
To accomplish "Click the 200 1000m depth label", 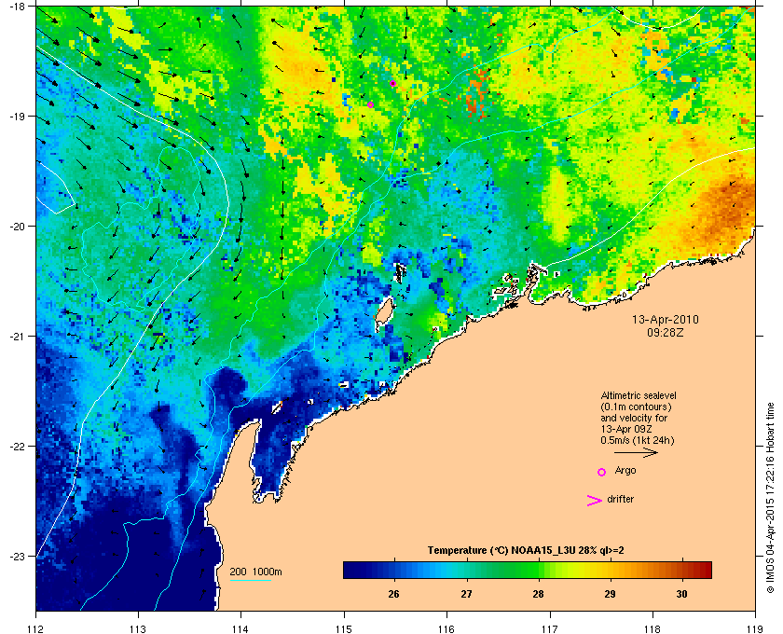I will pos(255,572).
